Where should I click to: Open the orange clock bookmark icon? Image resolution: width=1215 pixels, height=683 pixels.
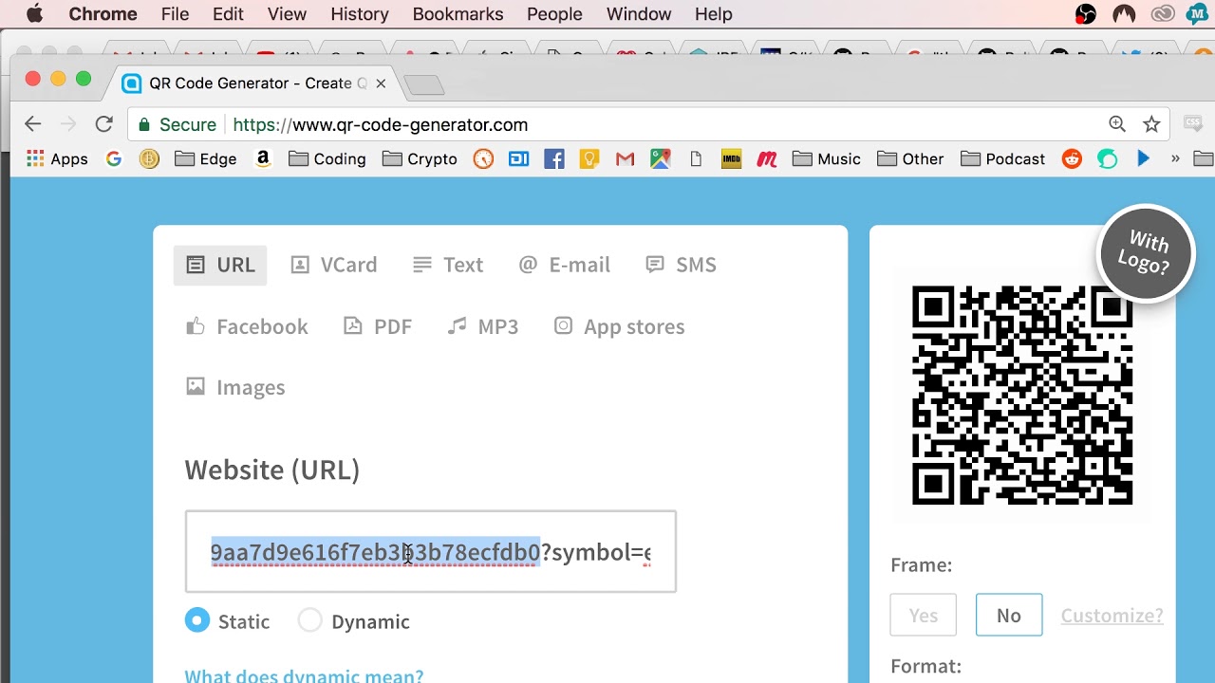pos(483,159)
